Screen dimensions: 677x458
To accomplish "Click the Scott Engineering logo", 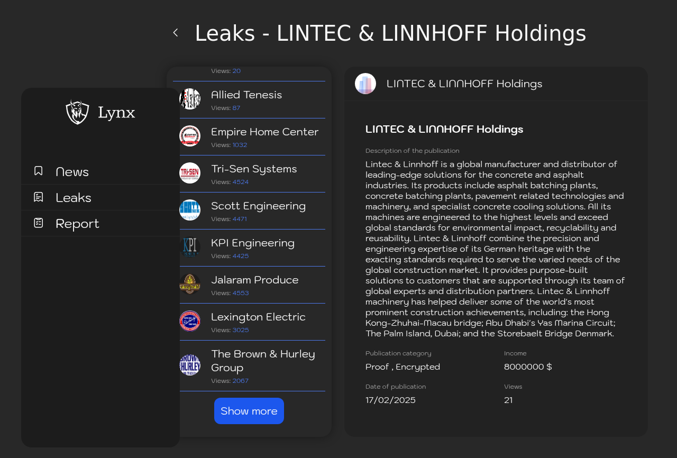I will [x=190, y=210].
